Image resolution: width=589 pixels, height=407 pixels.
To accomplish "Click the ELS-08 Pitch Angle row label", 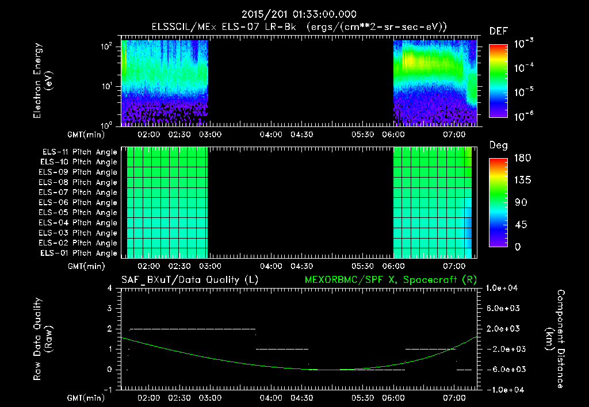I will click(78, 182).
